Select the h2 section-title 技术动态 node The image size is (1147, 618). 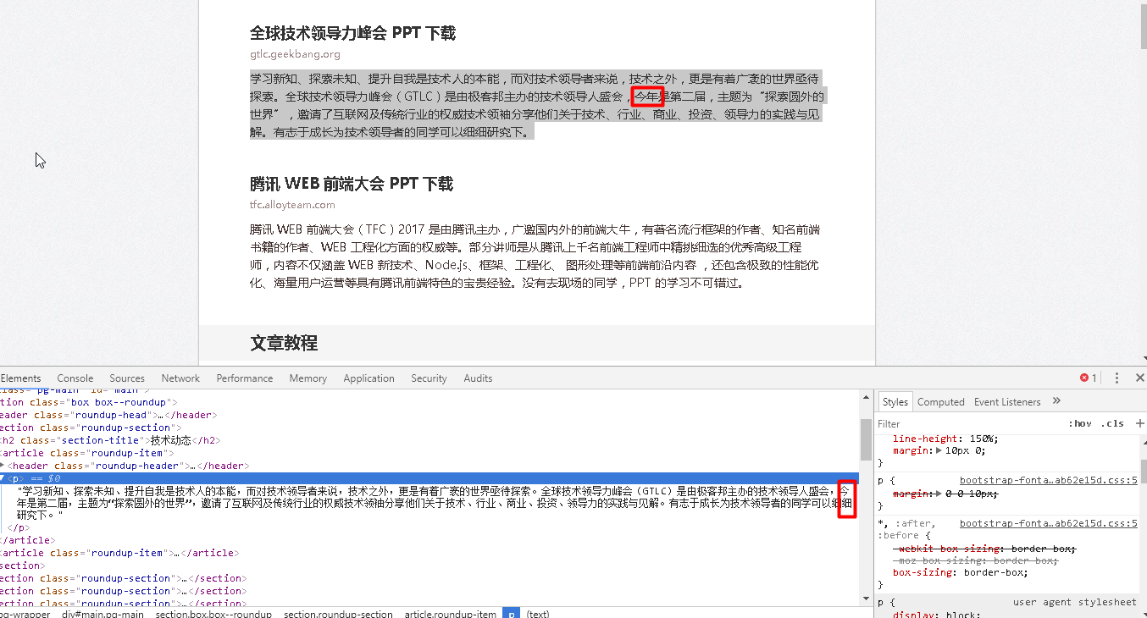110,440
